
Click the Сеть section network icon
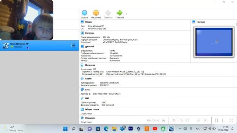coord(82,89)
